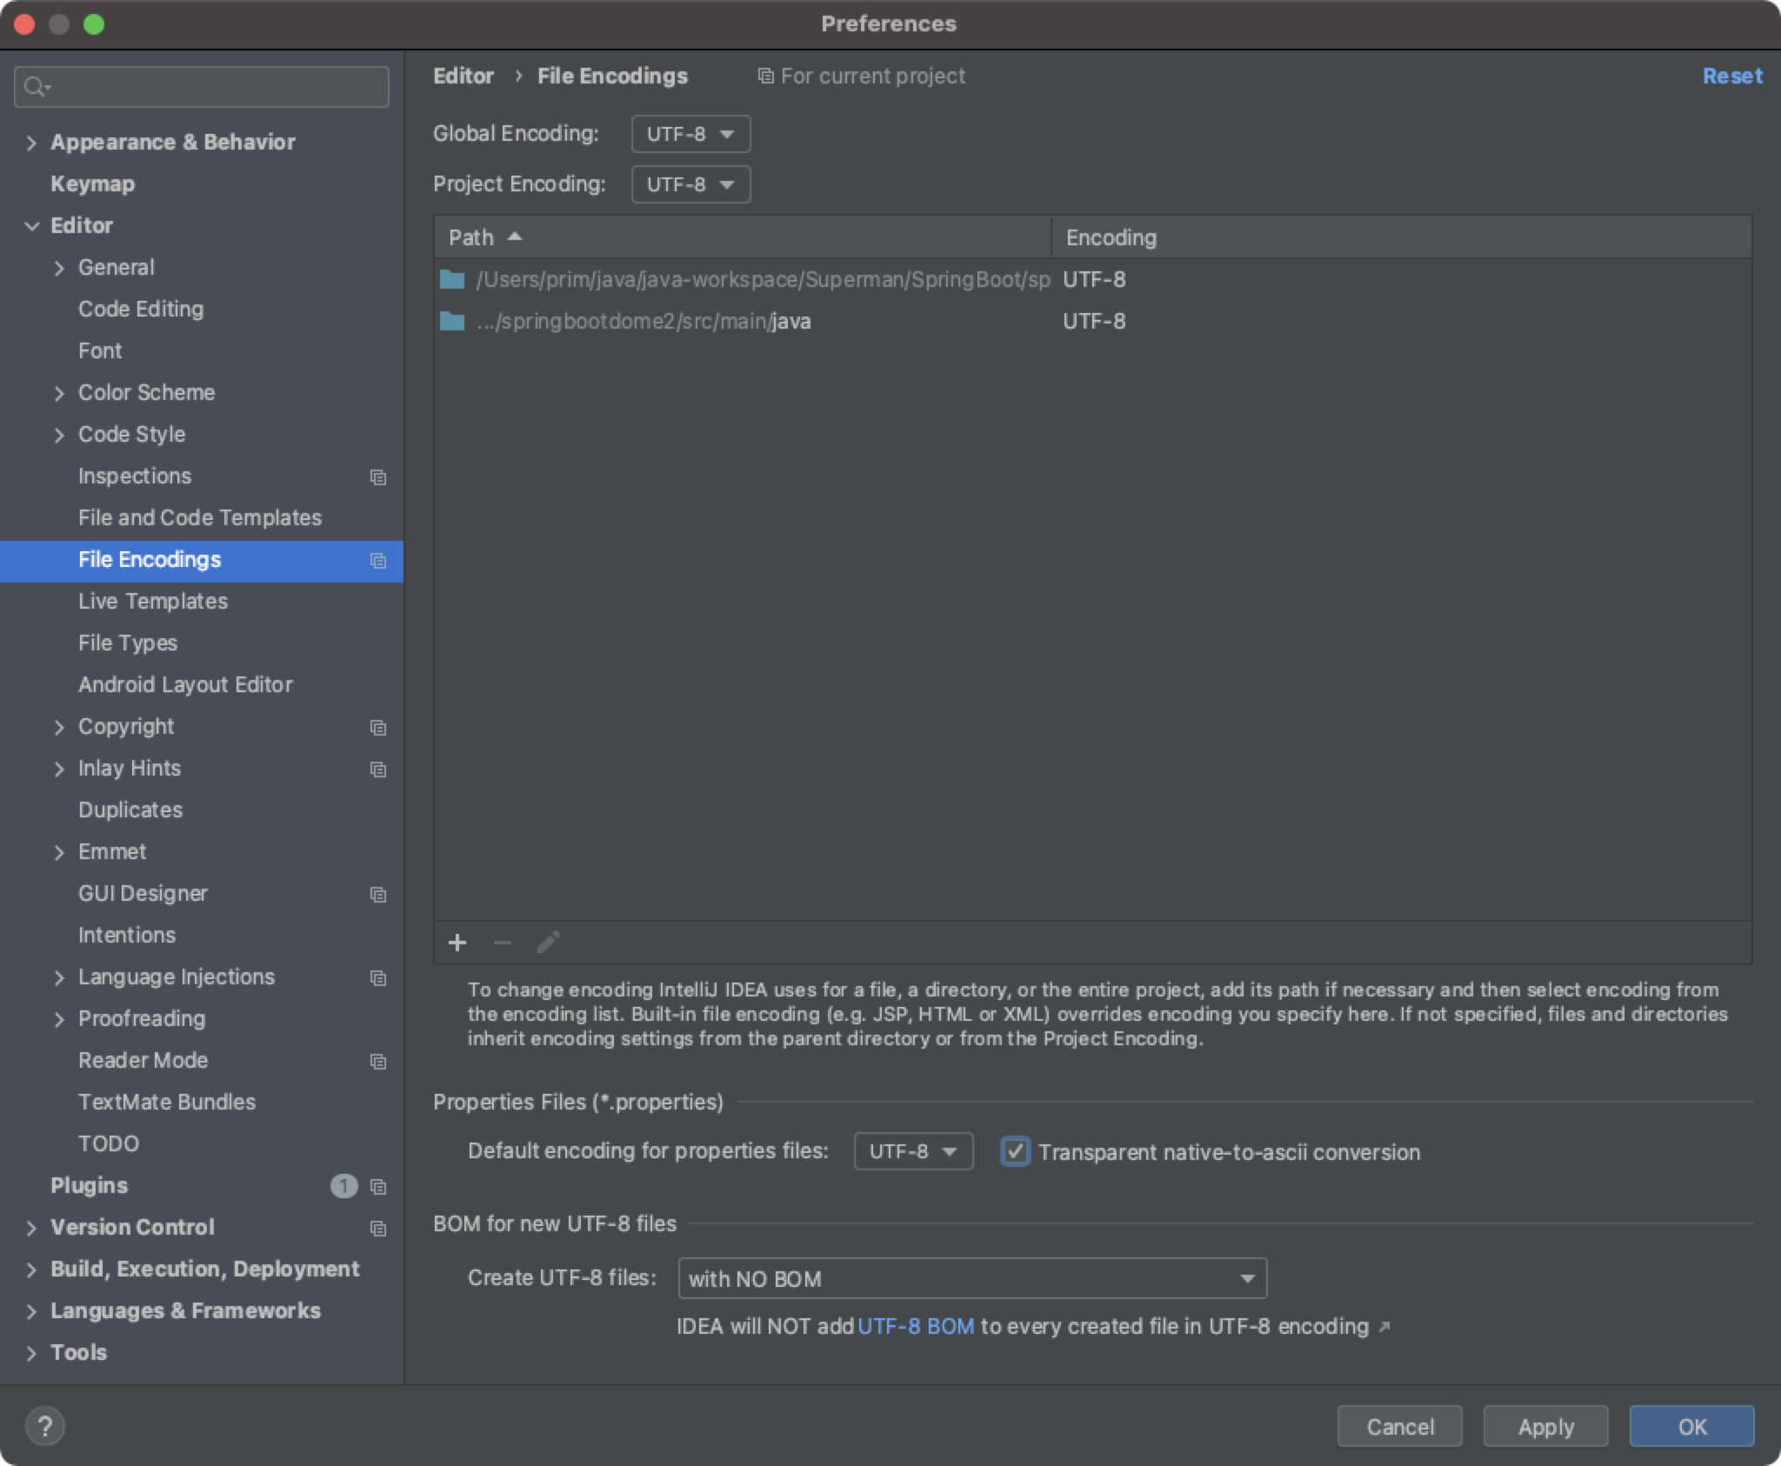Viewport: 1781px width, 1466px height.
Task: Open the Global Encoding dropdown
Action: pos(690,134)
